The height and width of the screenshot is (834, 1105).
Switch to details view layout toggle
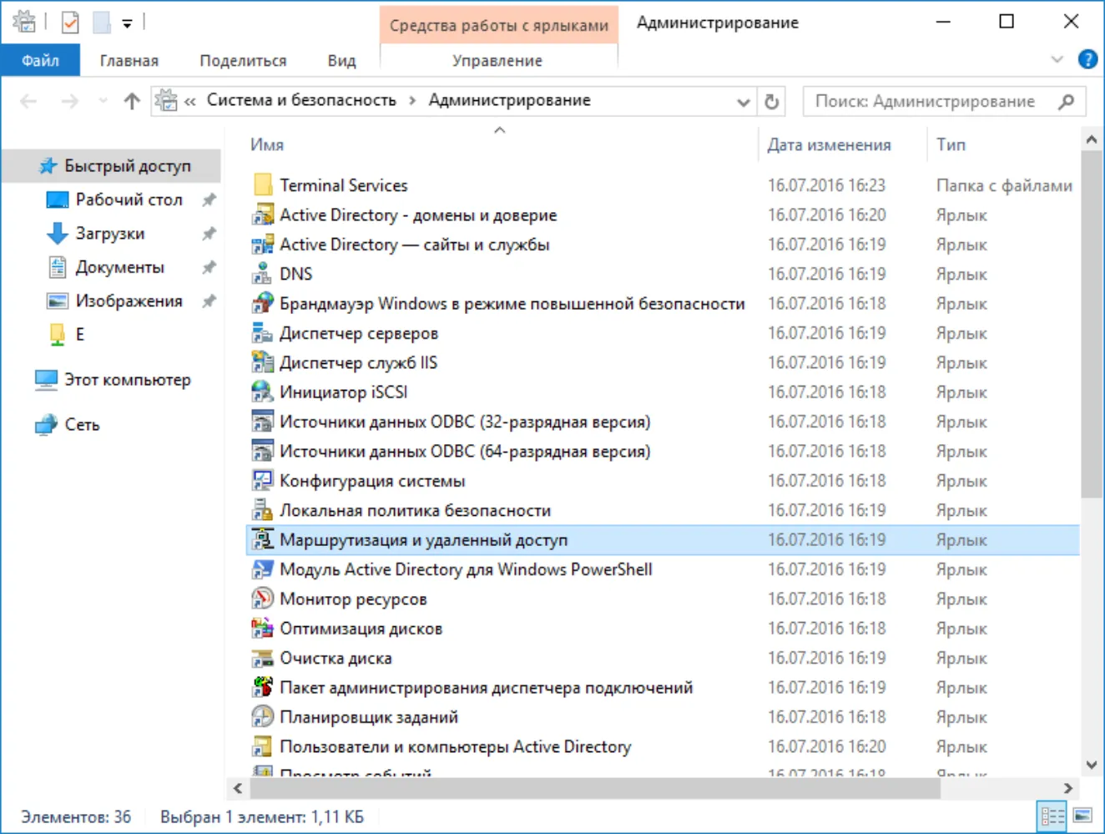click(x=1053, y=816)
